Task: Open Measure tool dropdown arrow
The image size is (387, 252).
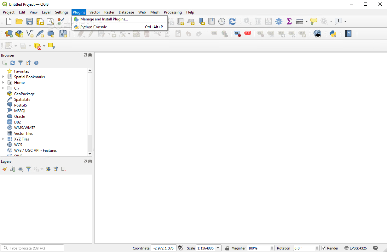Action: [x=307, y=21]
